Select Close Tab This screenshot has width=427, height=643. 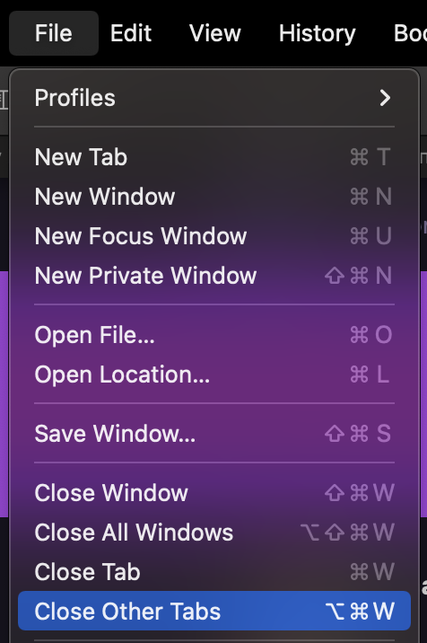(214, 571)
